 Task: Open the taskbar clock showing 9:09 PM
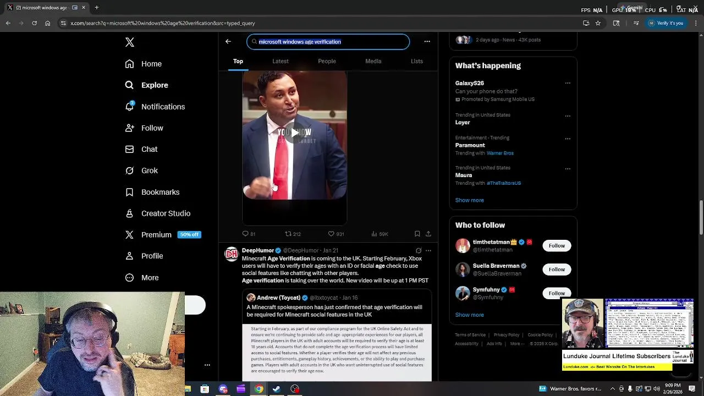point(673,388)
